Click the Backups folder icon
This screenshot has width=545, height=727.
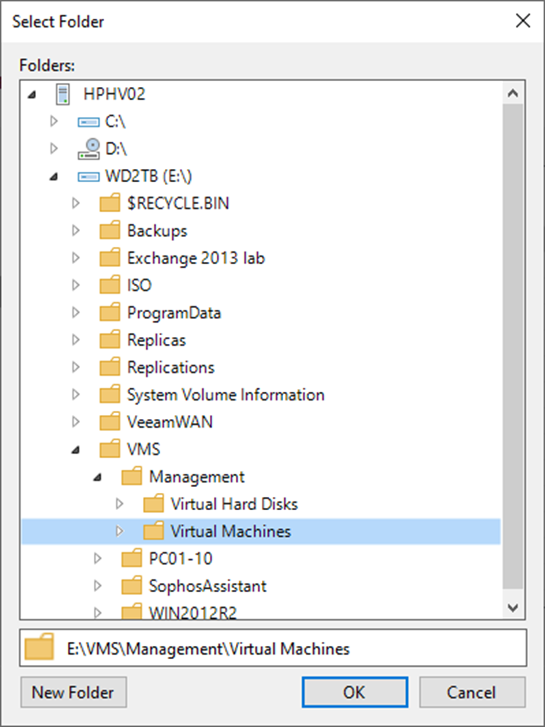[110, 230]
